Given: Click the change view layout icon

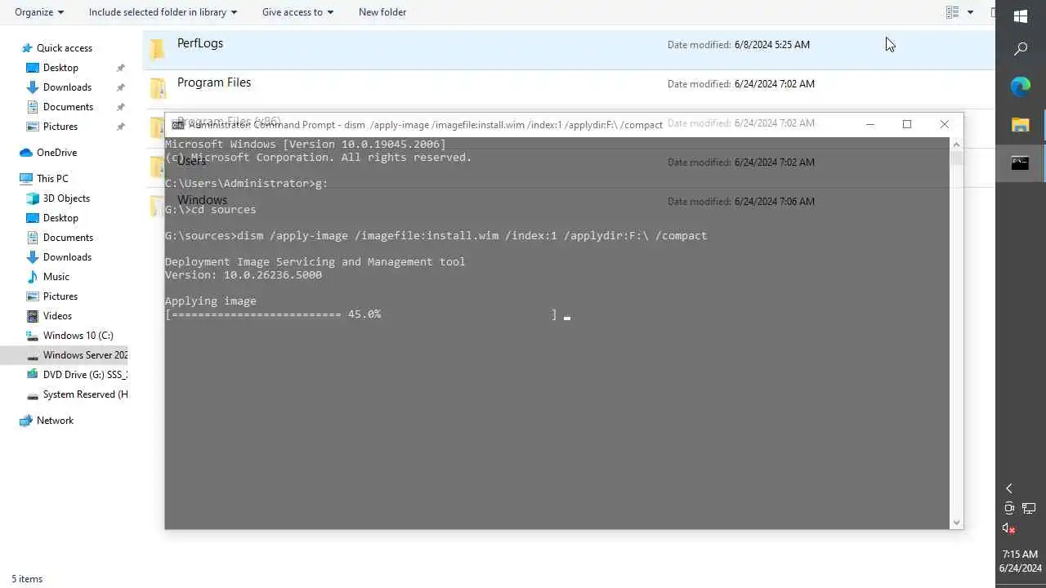Looking at the screenshot, I should tap(952, 12).
